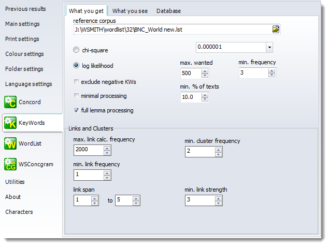Click the Concord gear icon
Image resolution: width=329 pixels, height=246 pixels.
tap(10, 102)
